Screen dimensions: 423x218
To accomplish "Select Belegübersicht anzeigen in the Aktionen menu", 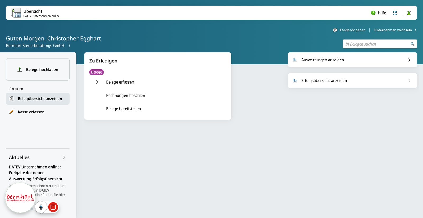I will (38, 99).
